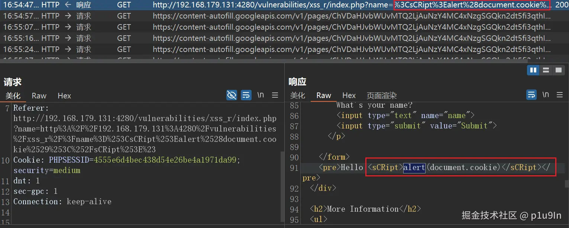
Task: Switch request panel to Raw tab
Action: click(39, 96)
